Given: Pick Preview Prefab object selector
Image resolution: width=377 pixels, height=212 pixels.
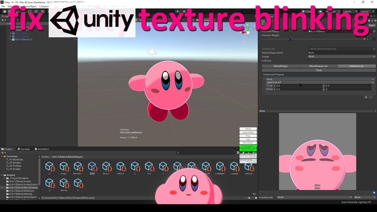Looking at the screenshot, I should [374, 31].
